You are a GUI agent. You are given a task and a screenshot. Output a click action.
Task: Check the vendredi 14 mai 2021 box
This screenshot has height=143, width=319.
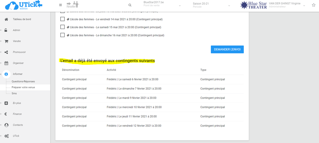tap(62, 19)
